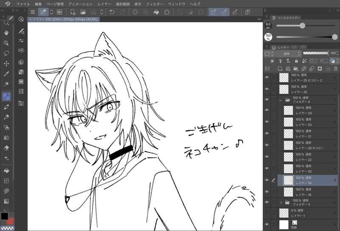Click the Redo arrow in command bar
Screen dimensions: 340x231
pyautogui.click(x=122, y=12)
